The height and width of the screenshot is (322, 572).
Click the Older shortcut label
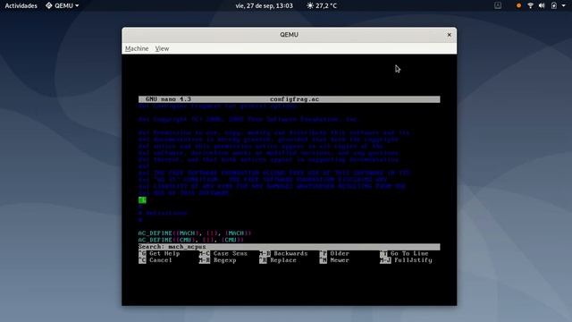[x=340, y=253]
